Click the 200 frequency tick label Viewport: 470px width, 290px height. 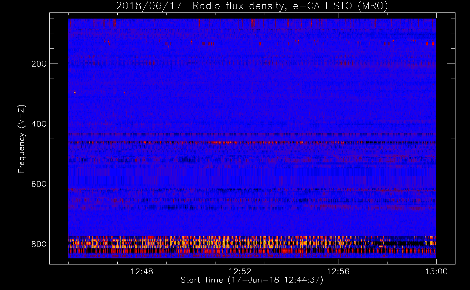pos(39,64)
